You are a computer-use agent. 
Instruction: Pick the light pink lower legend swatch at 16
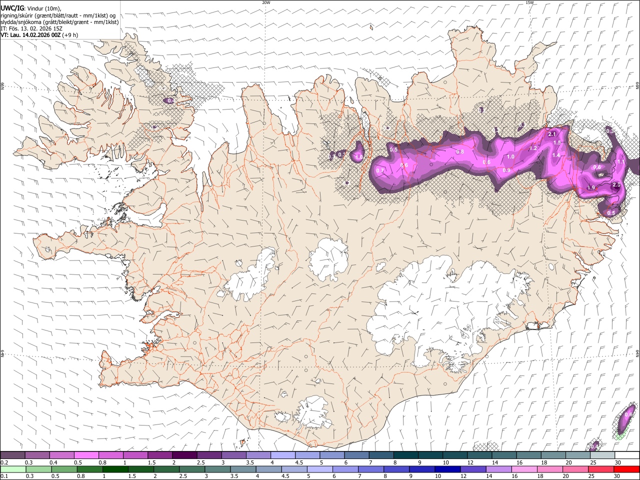[x=524, y=469]
